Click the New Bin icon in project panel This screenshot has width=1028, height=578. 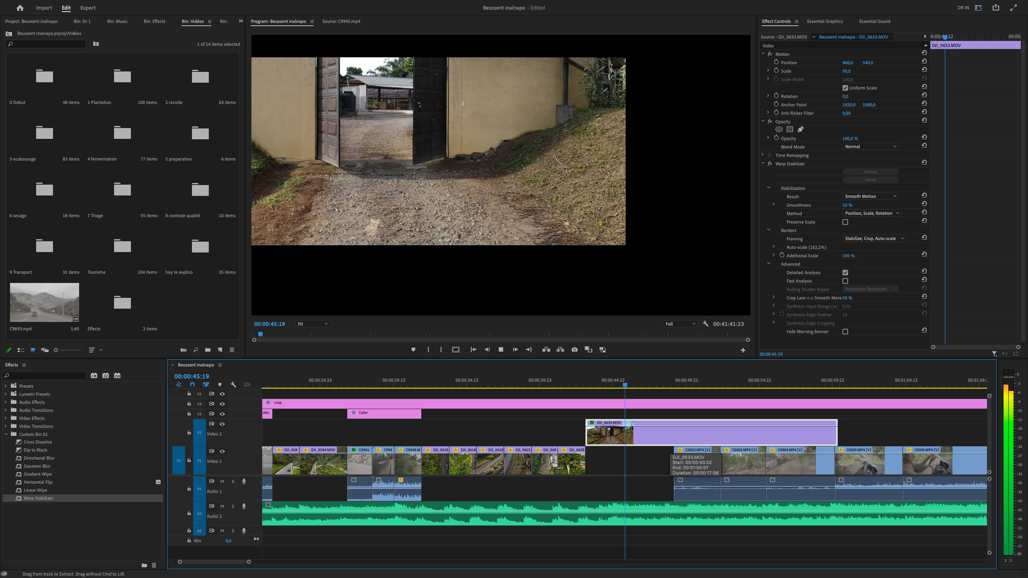tap(208, 350)
